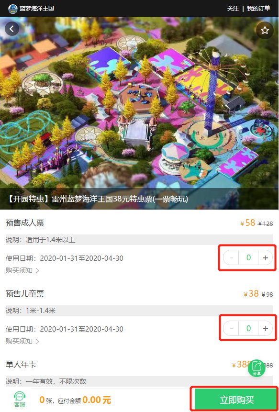The height and width of the screenshot is (412, 279).
Task: Click 关注 in the top bar
Action: coord(233,9)
